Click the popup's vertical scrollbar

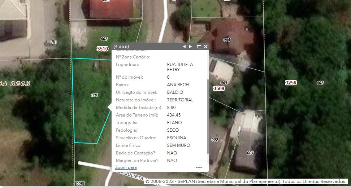pyautogui.click(x=208, y=115)
